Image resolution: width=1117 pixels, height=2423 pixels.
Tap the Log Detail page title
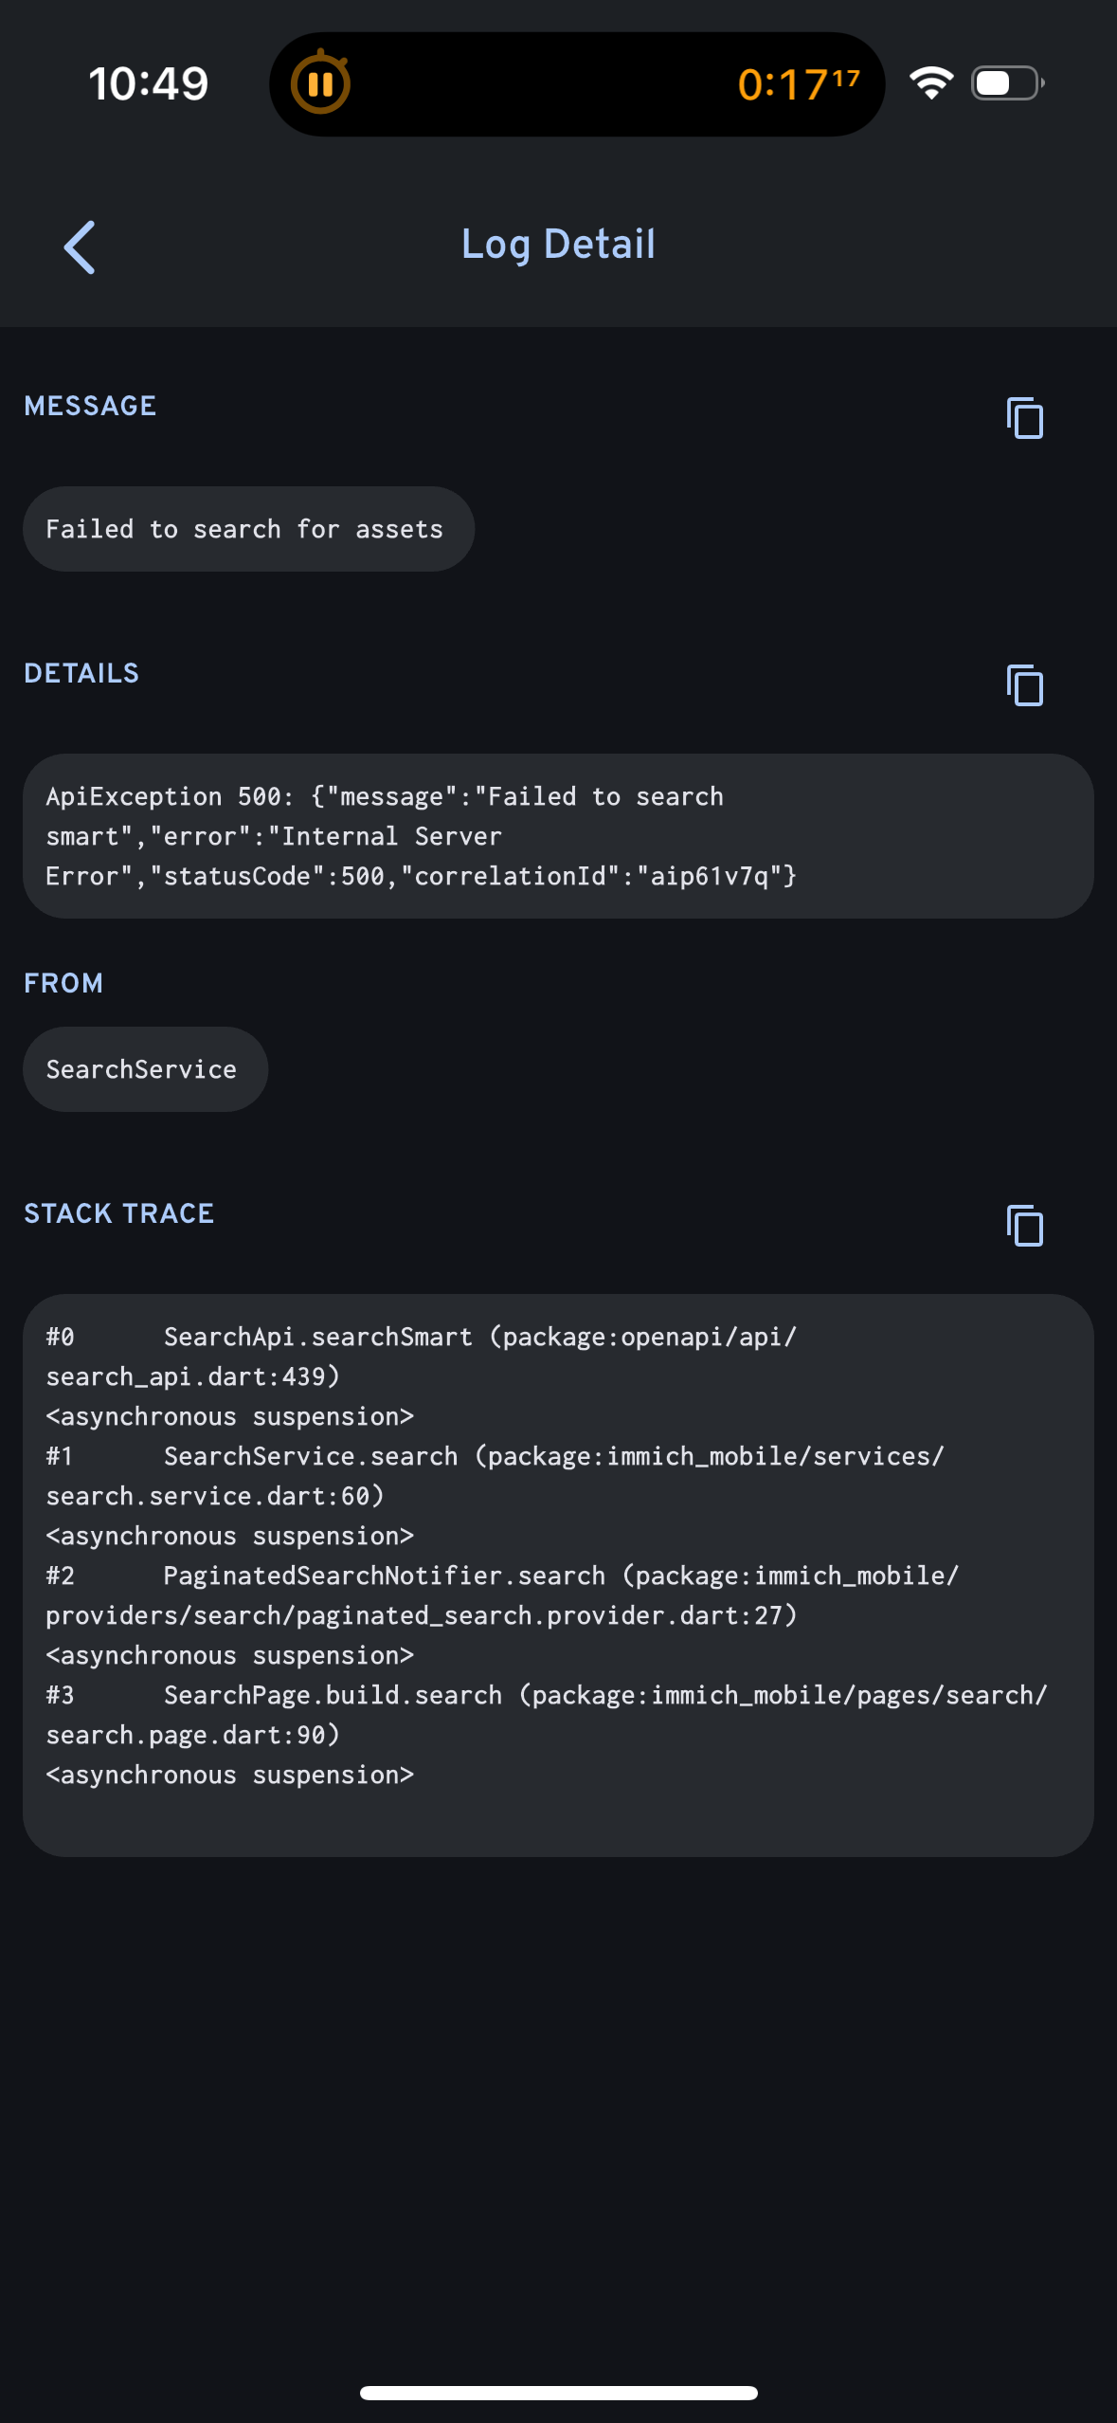point(558,245)
